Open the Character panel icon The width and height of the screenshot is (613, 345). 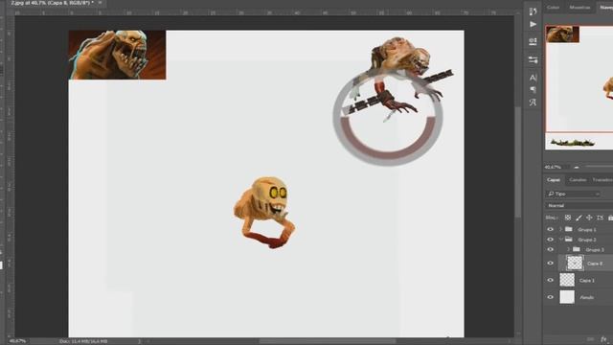click(533, 78)
